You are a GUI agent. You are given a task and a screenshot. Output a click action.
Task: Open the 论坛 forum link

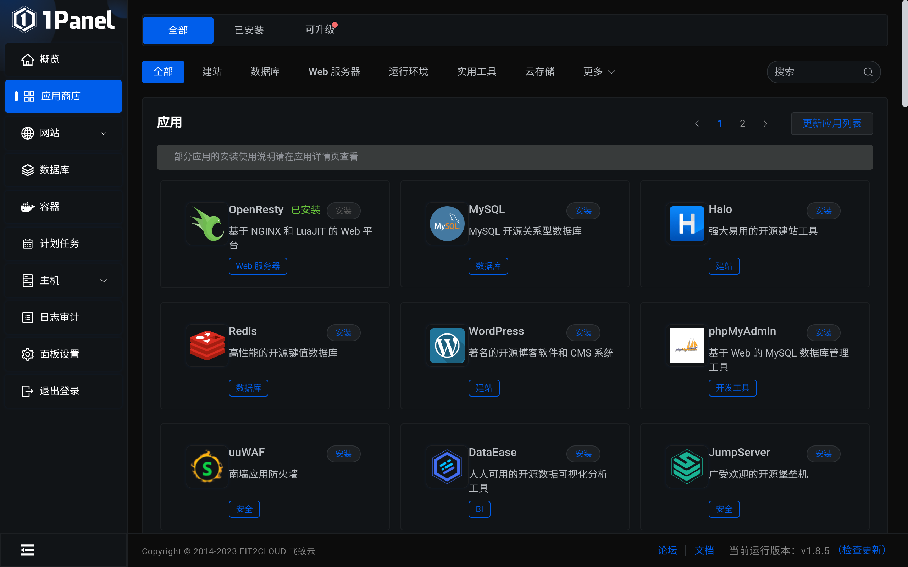667,550
